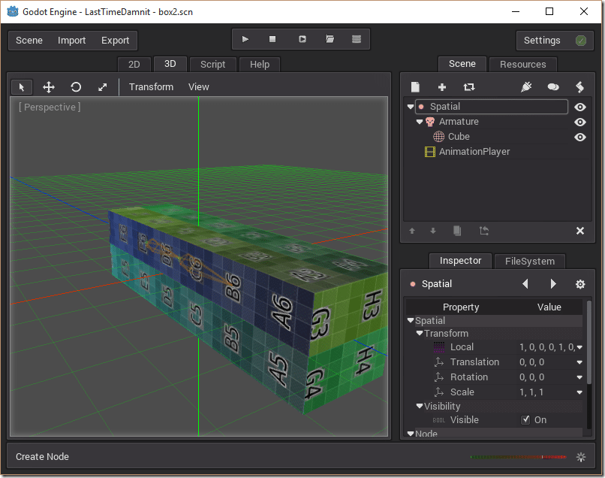Choose the Scale tool in the viewport toolbar

(x=102, y=86)
